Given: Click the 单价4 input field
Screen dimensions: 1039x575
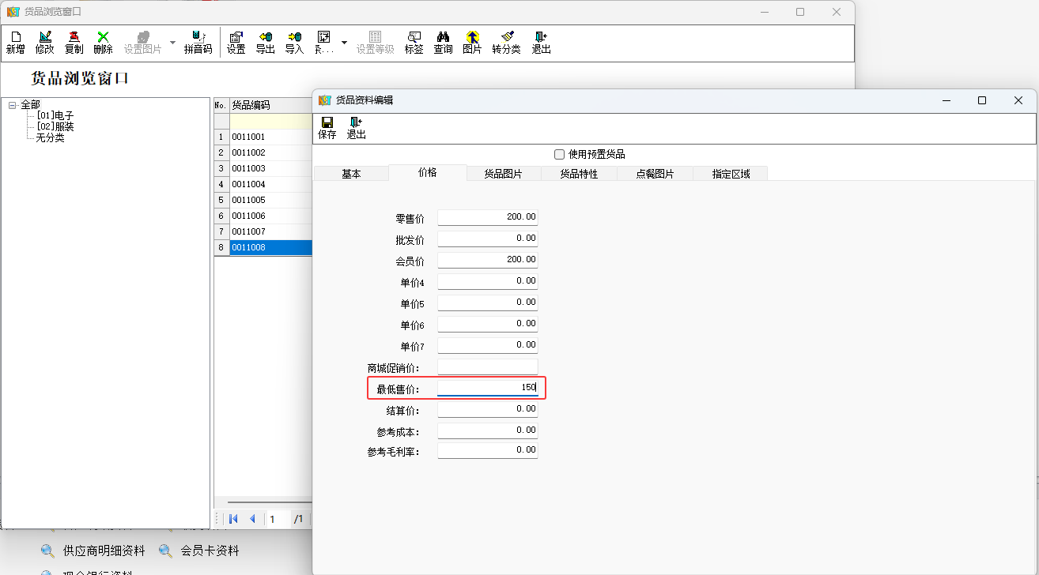Looking at the screenshot, I should [x=488, y=280].
